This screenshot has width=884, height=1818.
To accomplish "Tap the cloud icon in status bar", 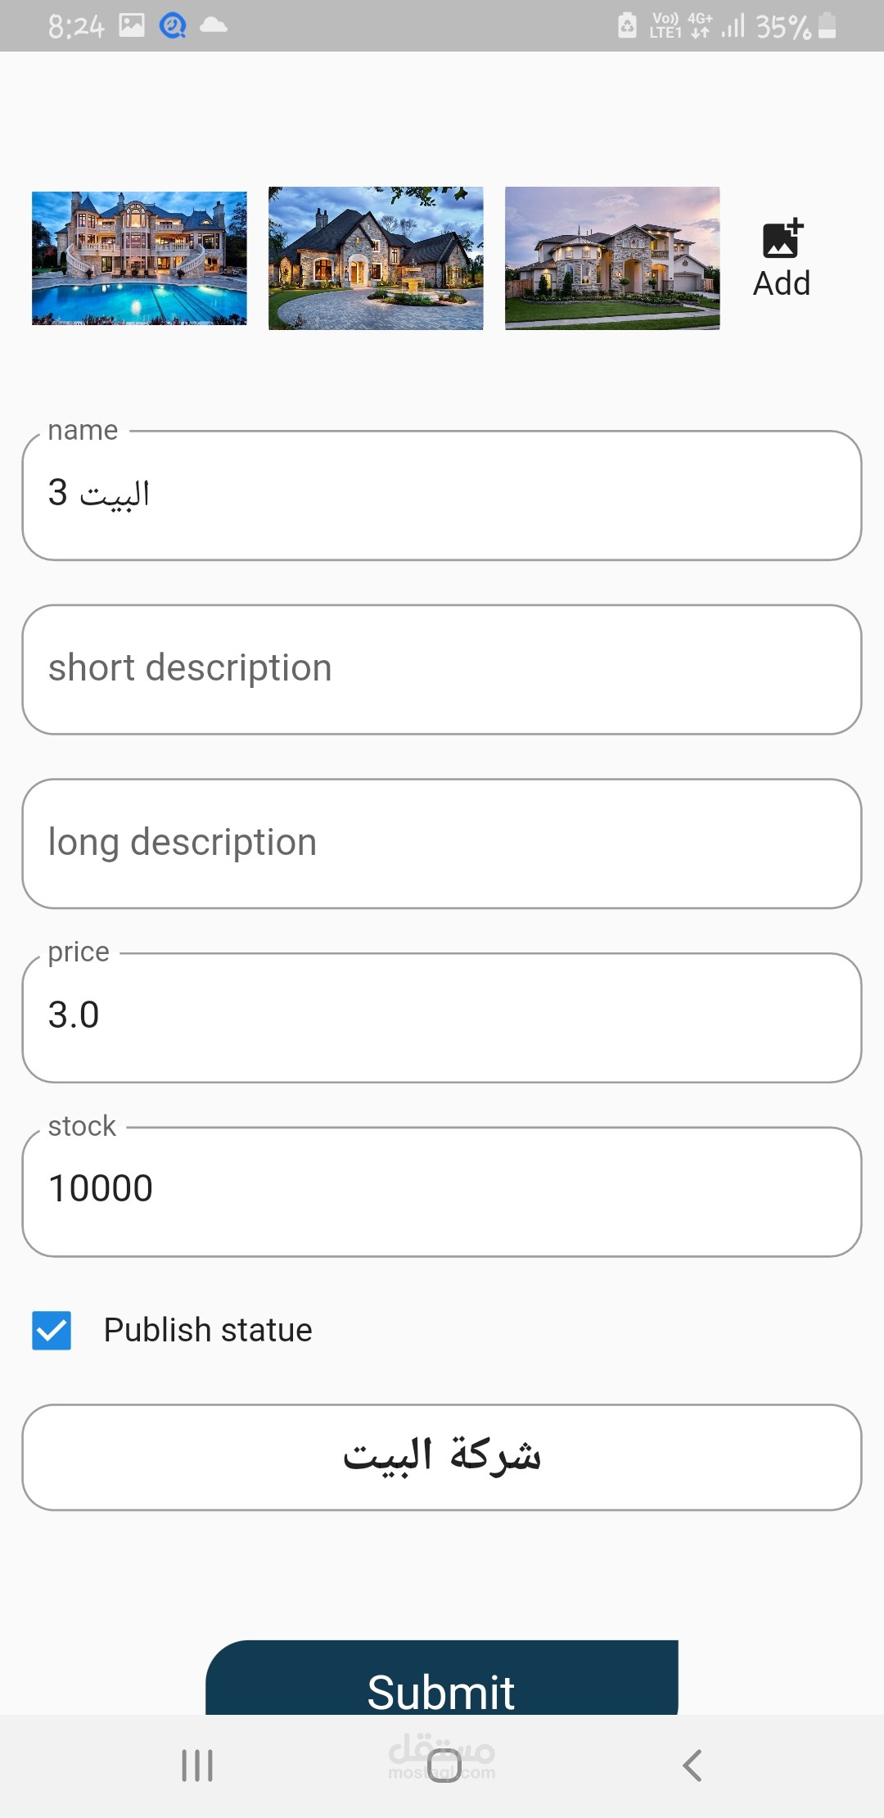I will pos(213,25).
